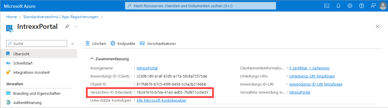Viewport: 388px width, 108px height.
Task: Close the IntrexxPortal blade
Action: click(378, 26)
